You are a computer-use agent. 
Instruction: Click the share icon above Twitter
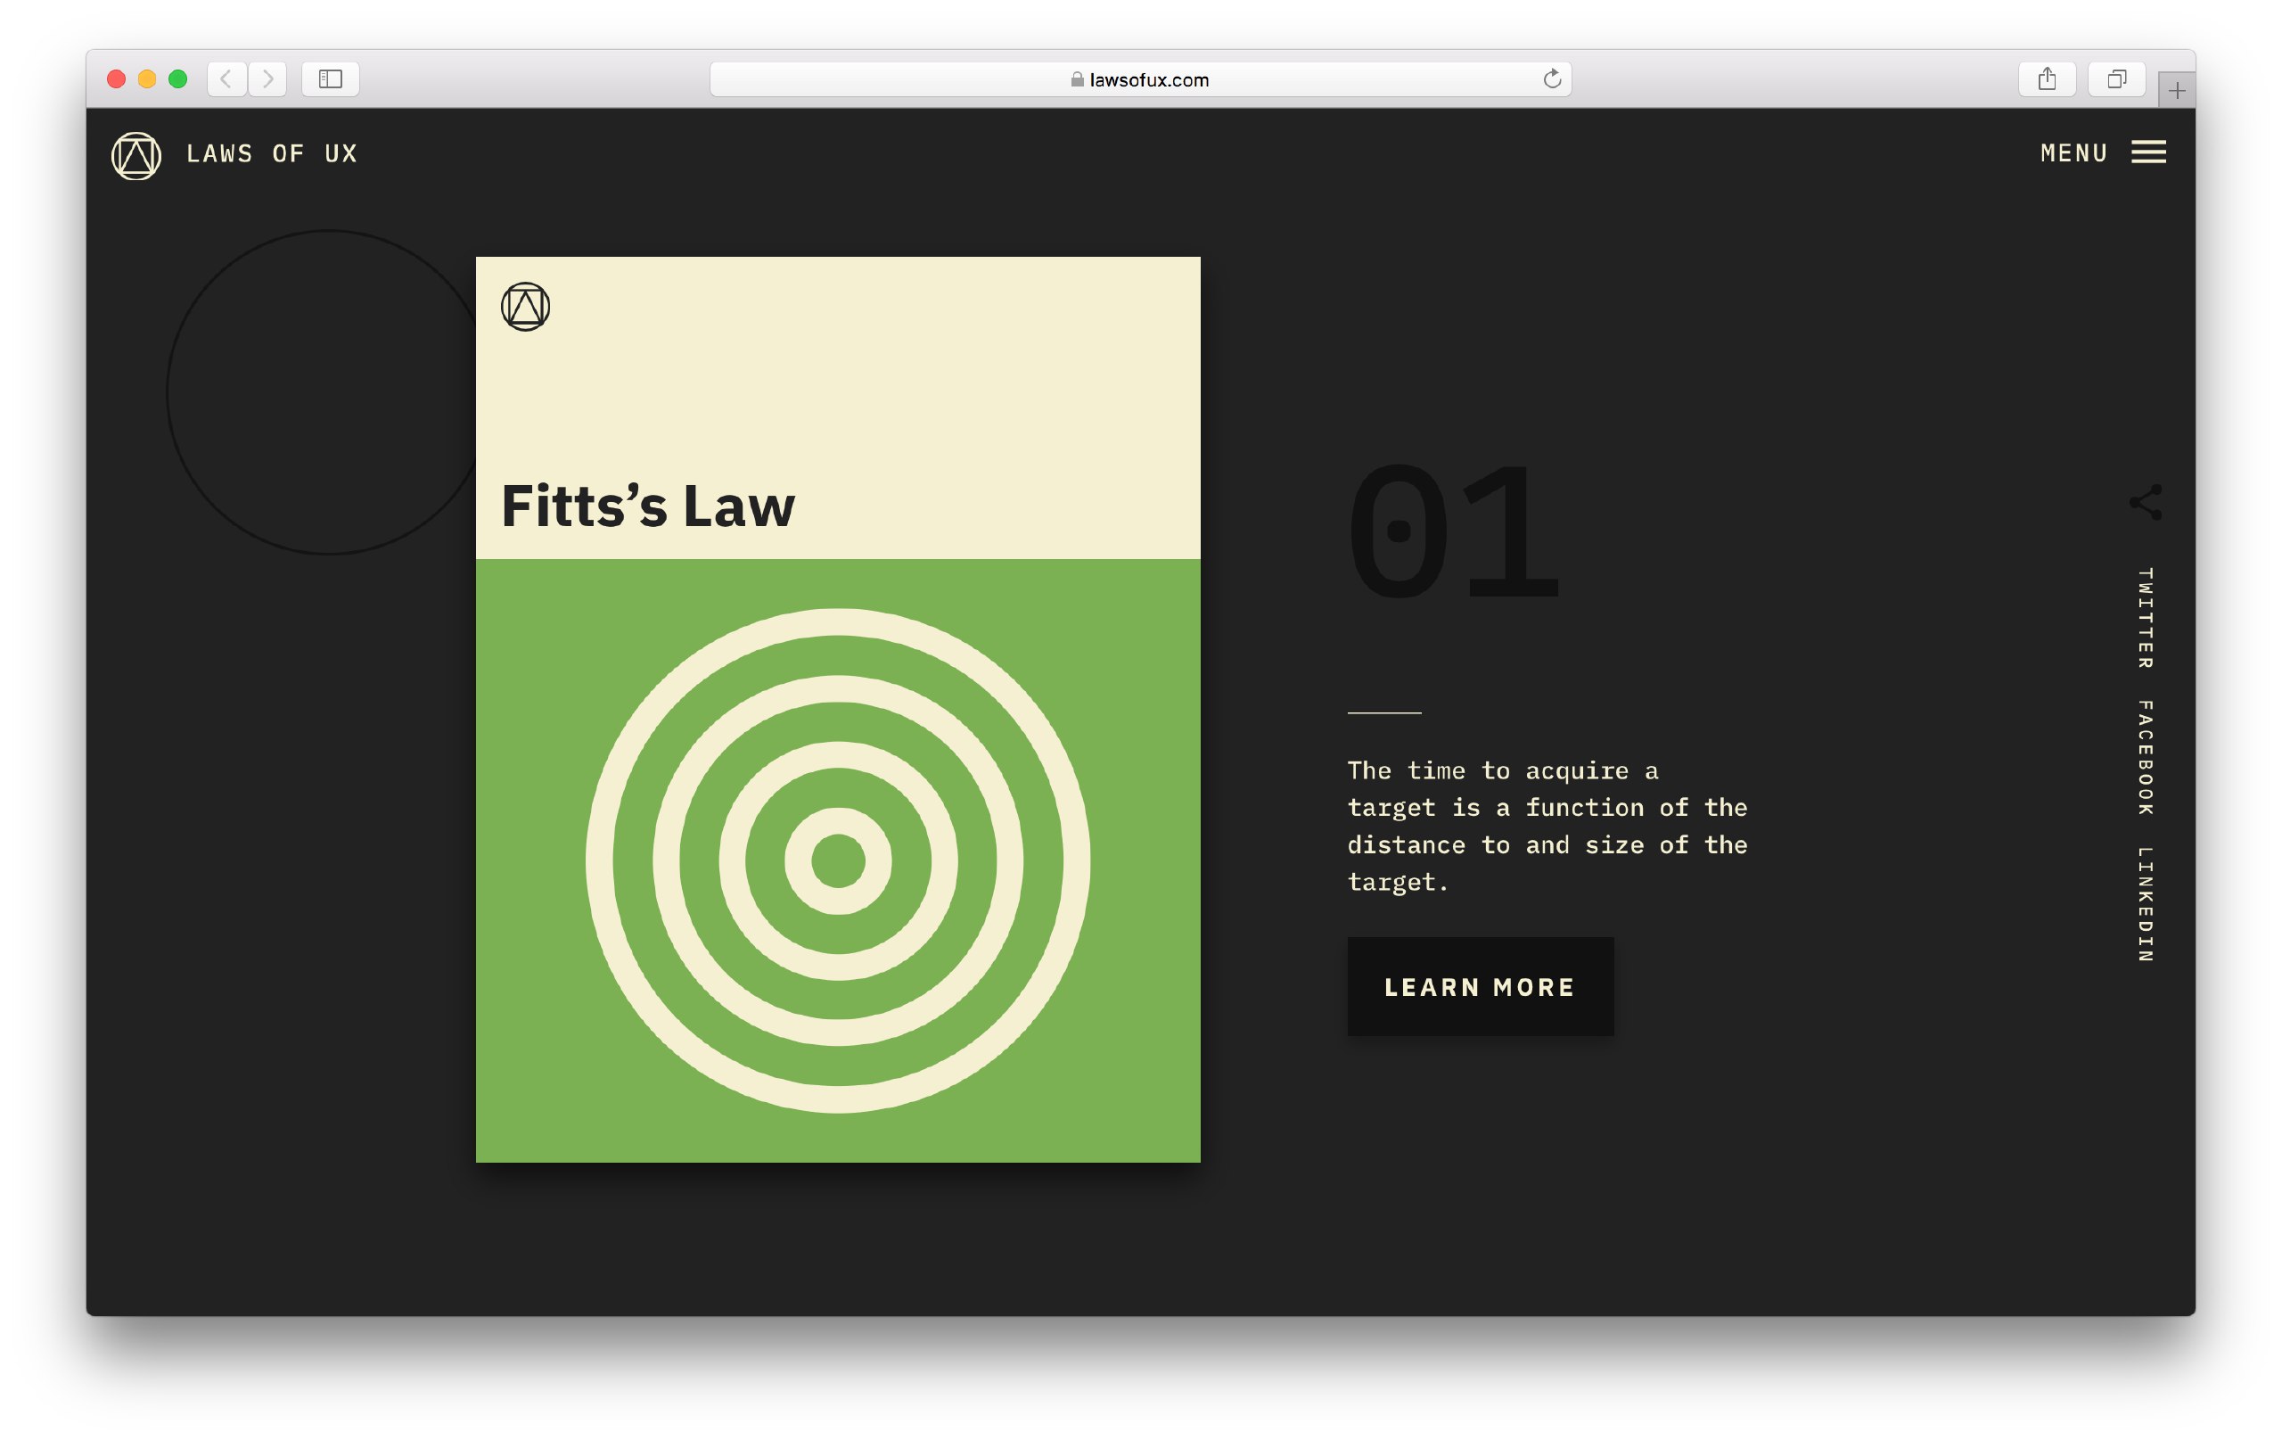(x=2146, y=501)
